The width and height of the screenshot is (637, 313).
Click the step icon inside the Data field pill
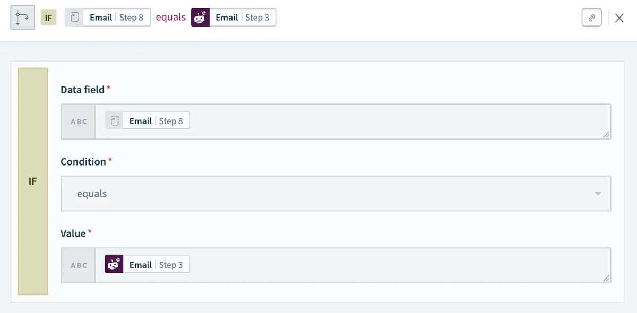point(114,121)
